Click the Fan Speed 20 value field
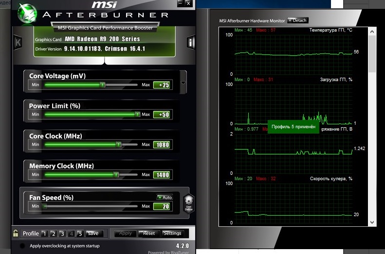The height and width of the screenshot is (254, 385). (x=162, y=206)
